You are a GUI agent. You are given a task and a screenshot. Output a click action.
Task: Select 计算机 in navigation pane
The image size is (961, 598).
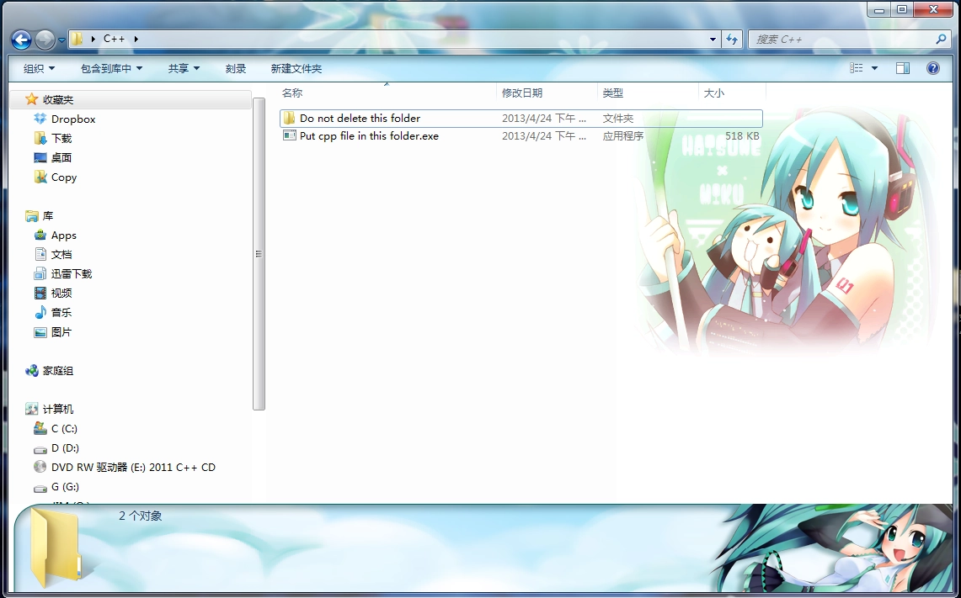[x=57, y=409]
